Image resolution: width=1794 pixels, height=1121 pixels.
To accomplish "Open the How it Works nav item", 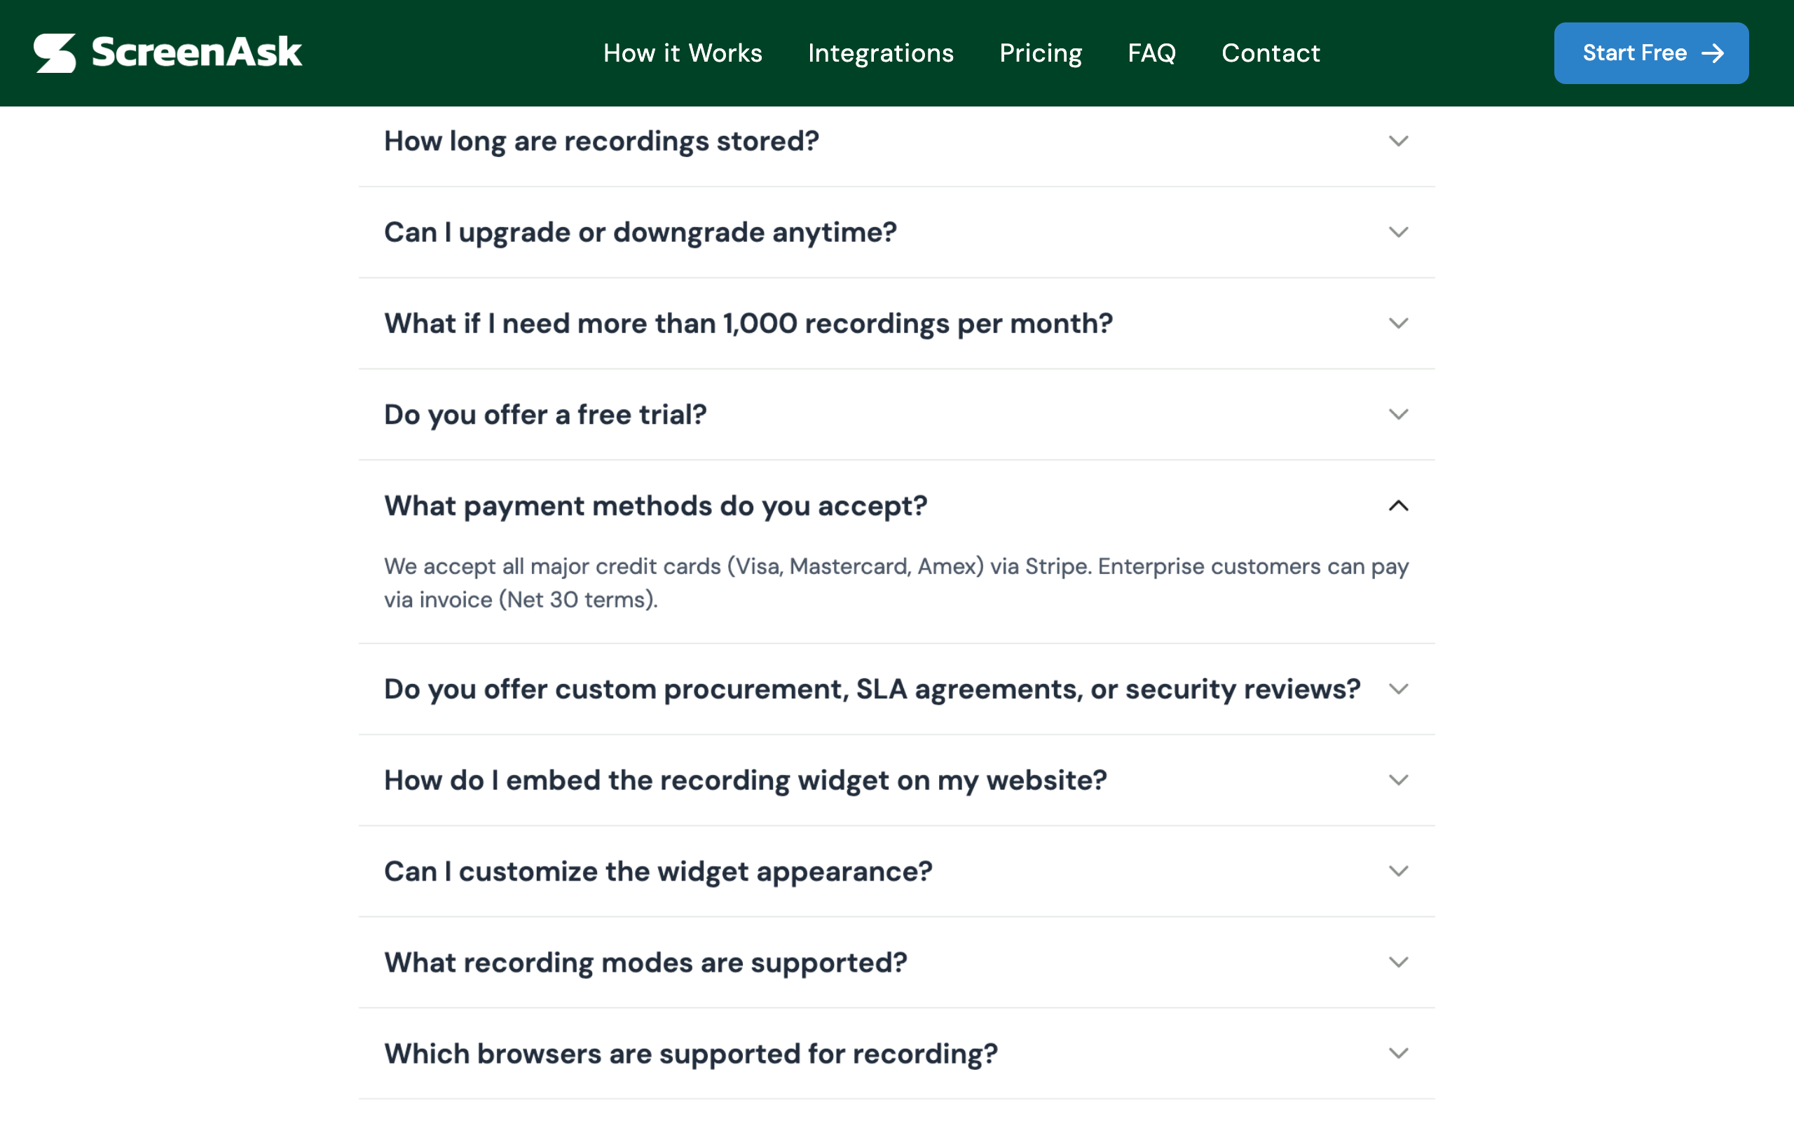I will 682,53.
